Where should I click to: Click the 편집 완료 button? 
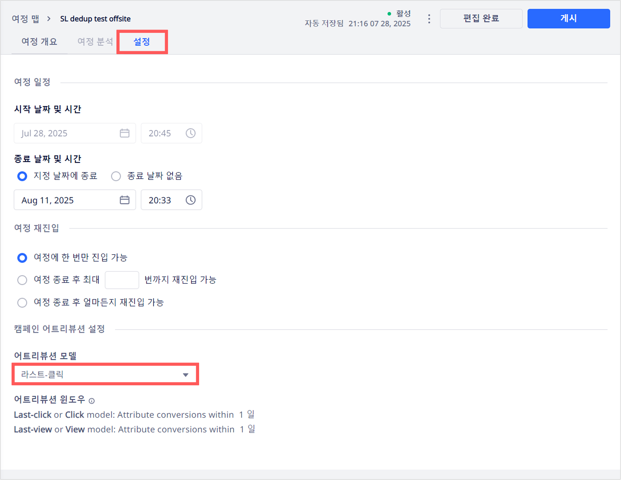(481, 19)
